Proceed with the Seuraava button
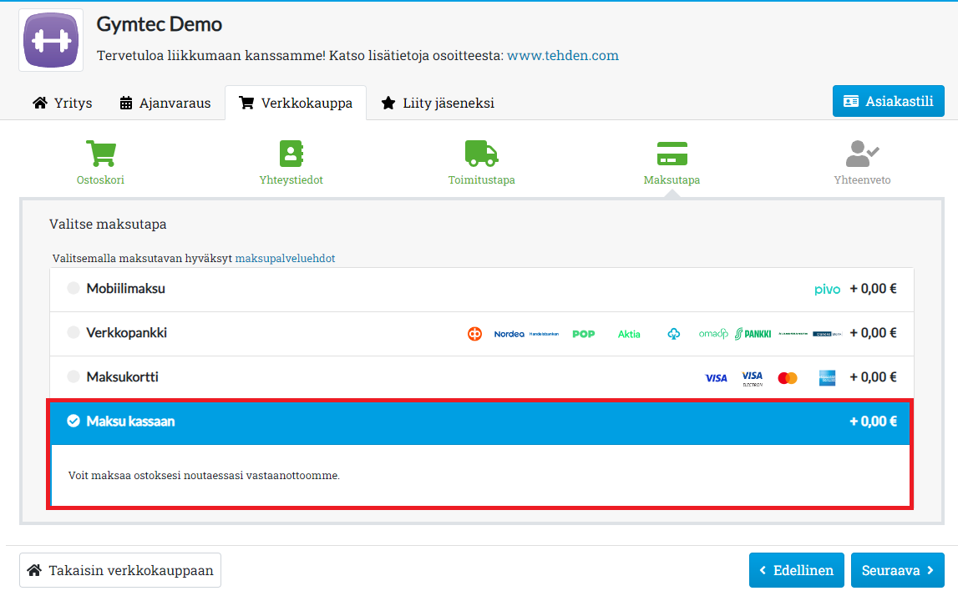958x596 pixels. [x=897, y=570]
